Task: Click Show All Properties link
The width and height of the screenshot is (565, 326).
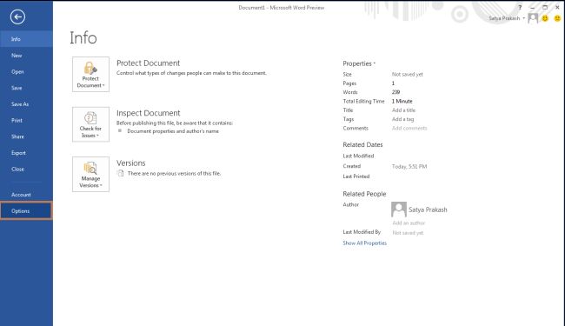Action: [x=365, y=243]
